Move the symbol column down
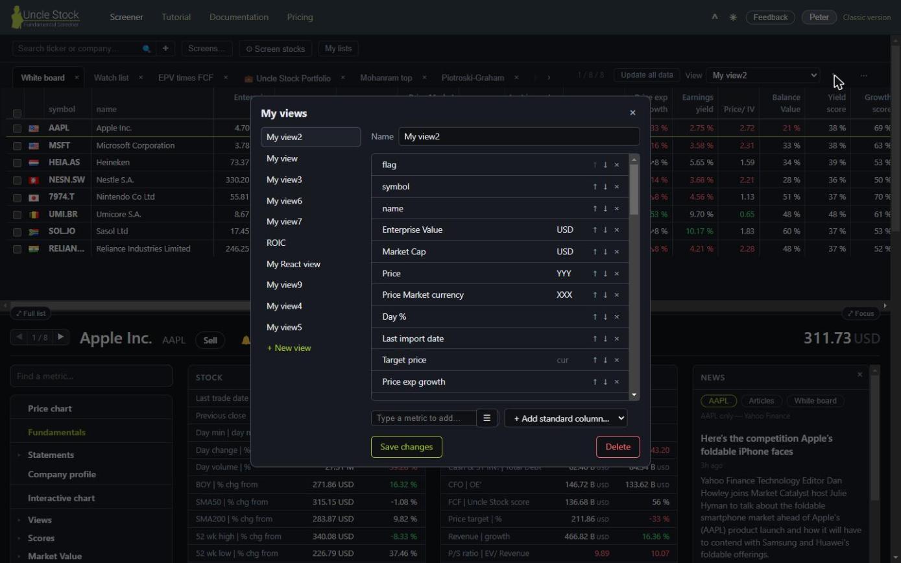Image resolution: width=901 pixels, height=563 pixels. [x=605, y=187]
